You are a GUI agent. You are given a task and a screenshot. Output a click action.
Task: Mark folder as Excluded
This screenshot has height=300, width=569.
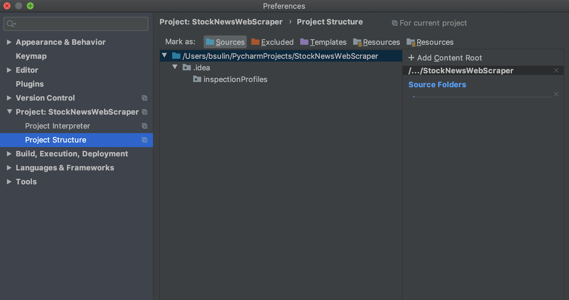click(x=272, y=42)
